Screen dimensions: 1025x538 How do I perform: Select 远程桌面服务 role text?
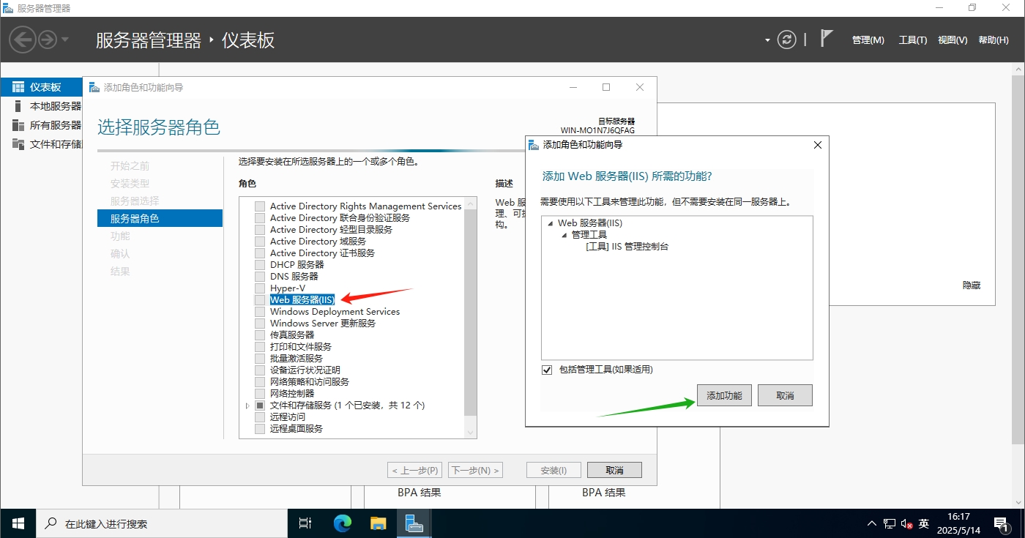tap(296, 429)
